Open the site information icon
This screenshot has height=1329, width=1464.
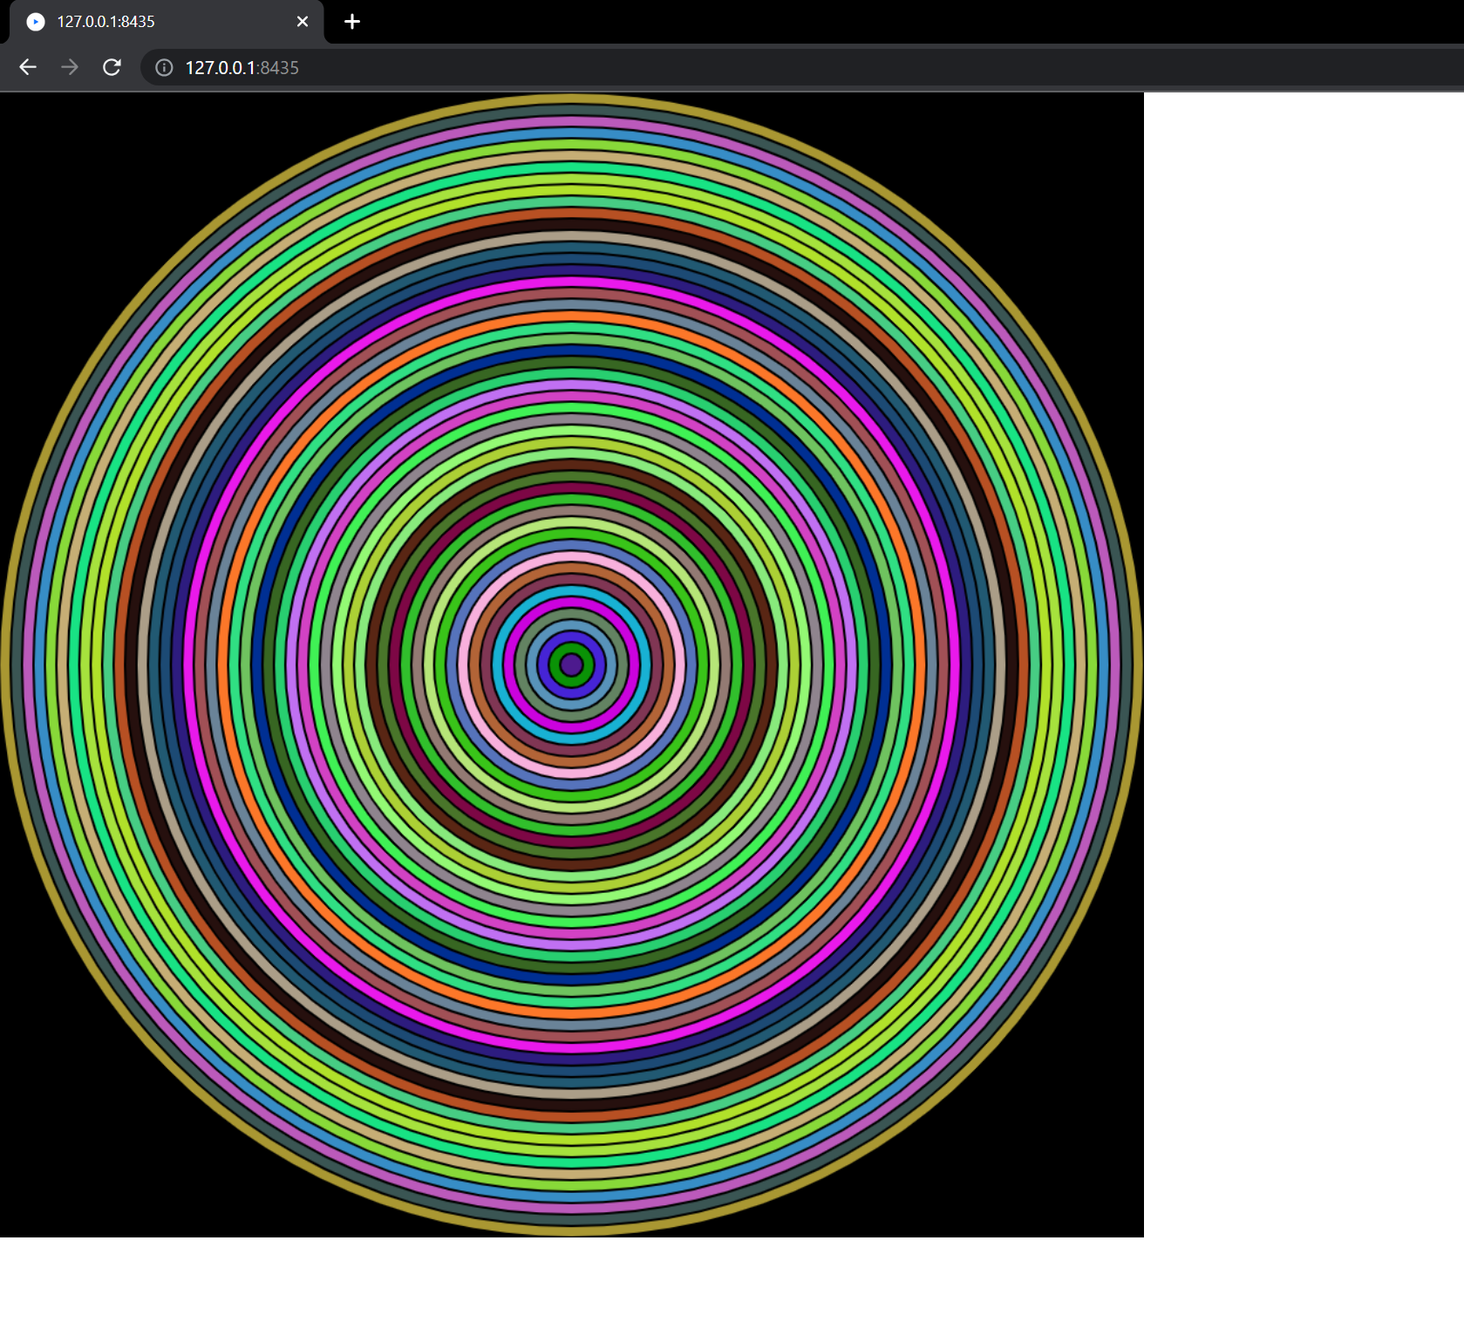coord(164,68)
